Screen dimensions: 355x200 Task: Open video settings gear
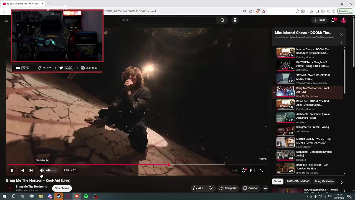tap(244, 170)
